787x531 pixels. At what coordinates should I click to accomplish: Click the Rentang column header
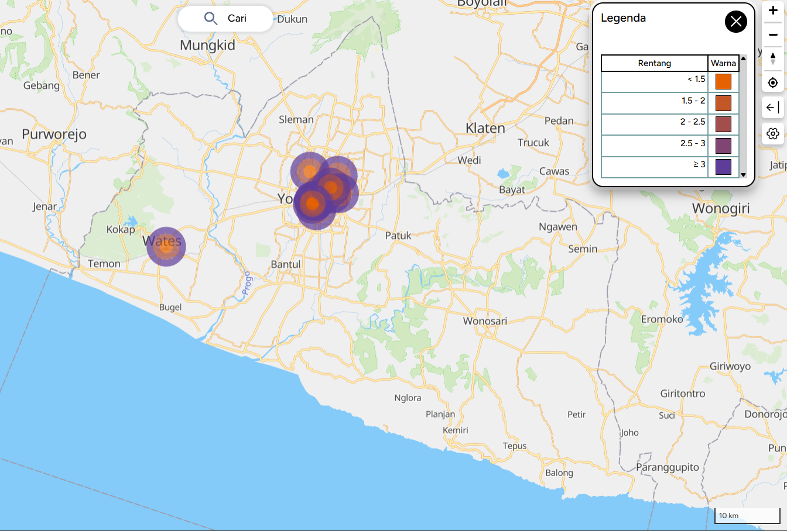654,63
